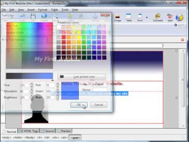Screen dimensions: 189x142
Task: Select the <body> tag in status bar
Action: pyautogui.click(x=6, y=138)
